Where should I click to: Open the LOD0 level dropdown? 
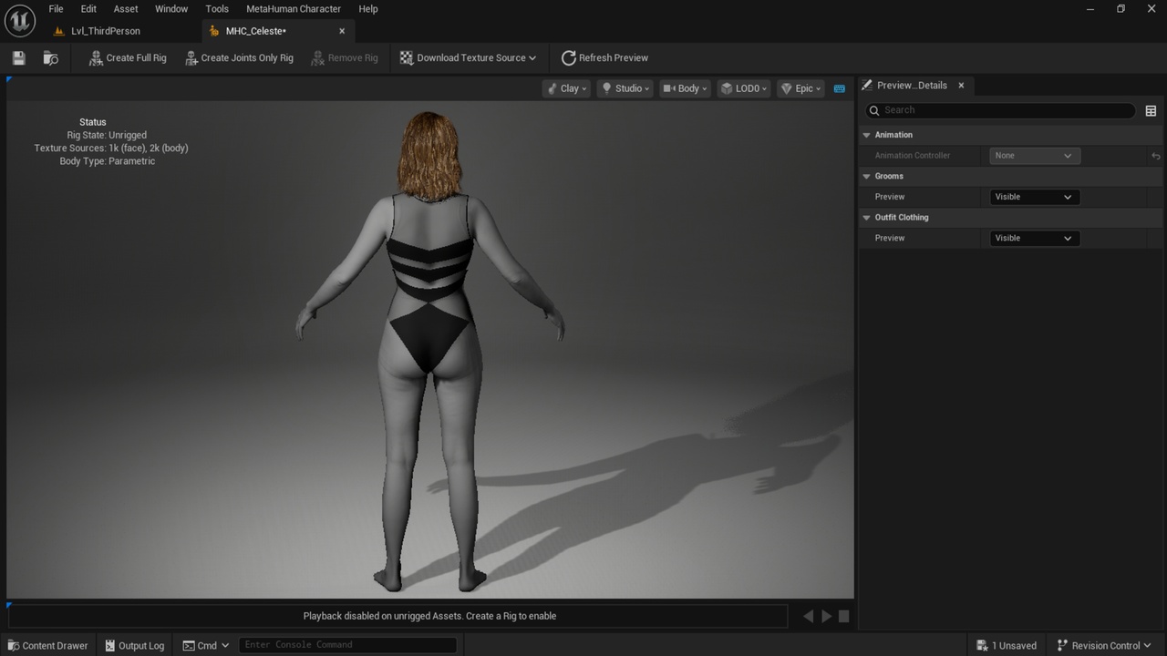point(744,88)
